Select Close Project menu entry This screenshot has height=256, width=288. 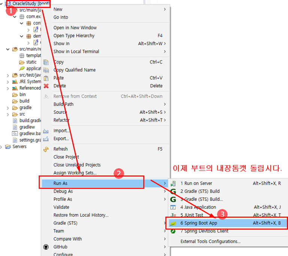tap(105, 157)
